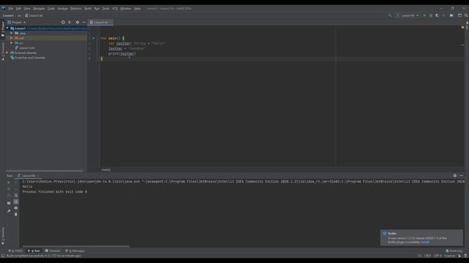The width and height of the screenshot is (469, 263).
Task: Expand the src folder
Action: pos(12,43)
